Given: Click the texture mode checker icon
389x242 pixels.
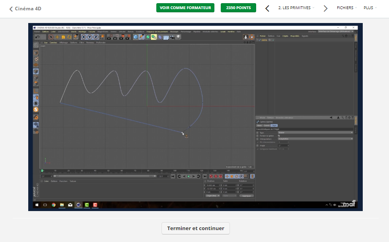Looking at the screenshot, I should (x=36, y=59).
